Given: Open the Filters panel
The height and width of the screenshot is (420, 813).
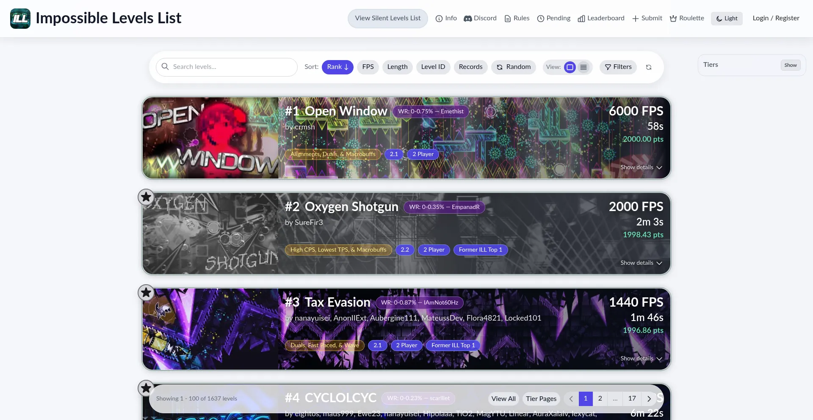Looking at the screenshot, I should click(x=618, y=67).
